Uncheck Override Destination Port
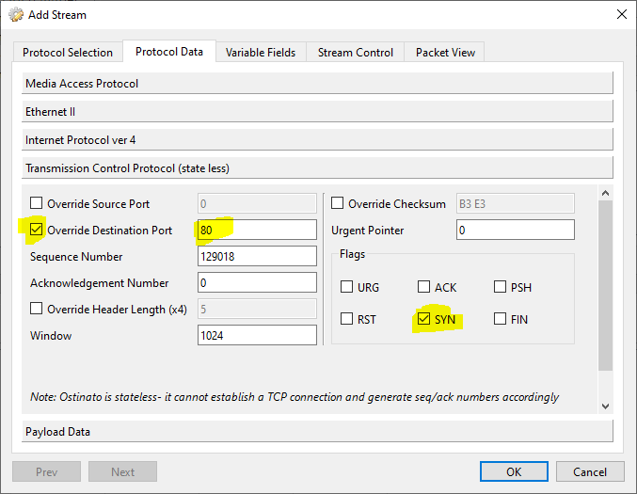 [36, 230]
